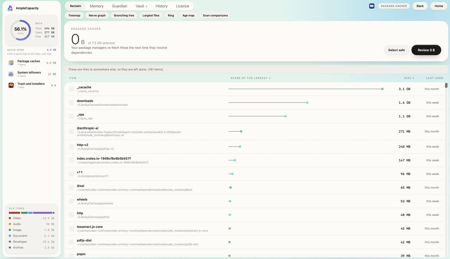This screenshot has height=259, width=450.
Task: Click the Home button
Action: point(439,6)
